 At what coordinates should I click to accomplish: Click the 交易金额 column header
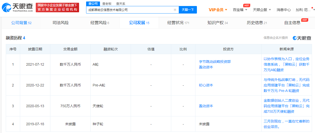(x=70, y=49)
